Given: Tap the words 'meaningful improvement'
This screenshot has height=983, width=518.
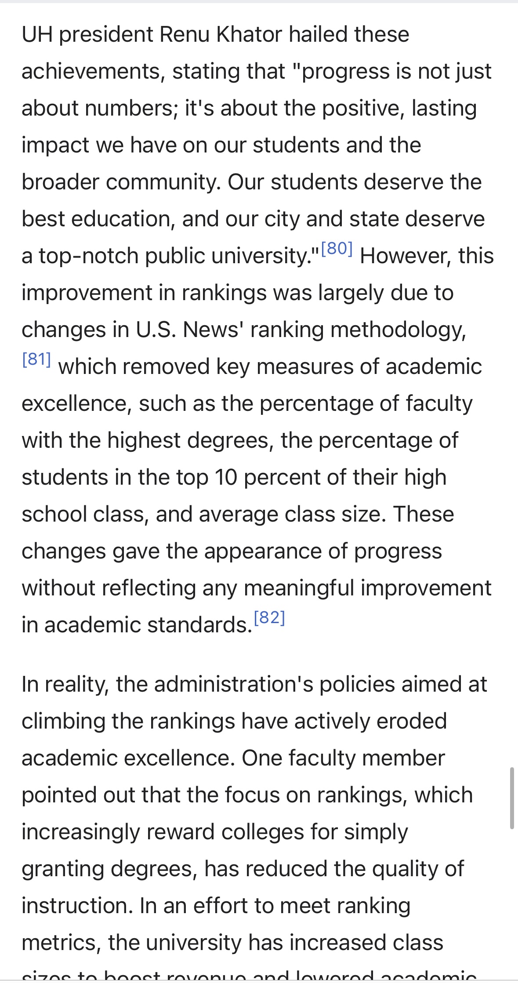Looking at the screenshot, I should point(367,588).
